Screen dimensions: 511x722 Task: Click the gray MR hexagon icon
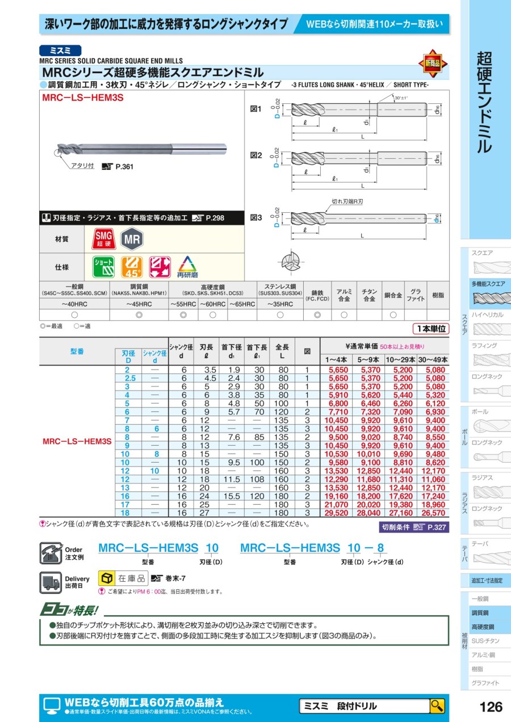pos(132,239)
